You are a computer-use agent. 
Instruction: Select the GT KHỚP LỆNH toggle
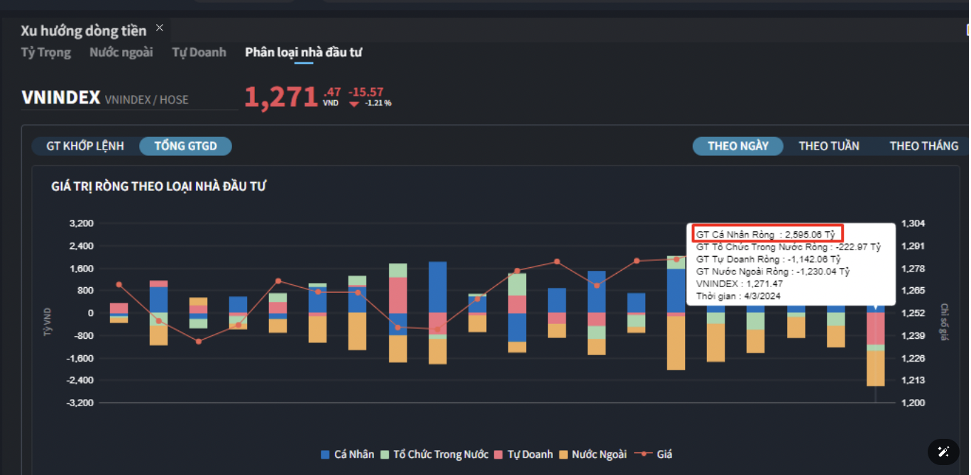pyautogui.click(x=85, y=146)
